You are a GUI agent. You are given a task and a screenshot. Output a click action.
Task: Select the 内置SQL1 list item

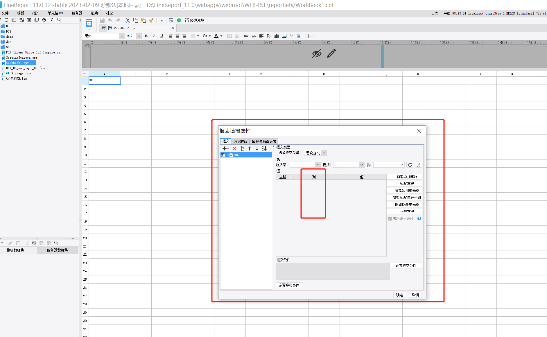(x=246, y=155)
